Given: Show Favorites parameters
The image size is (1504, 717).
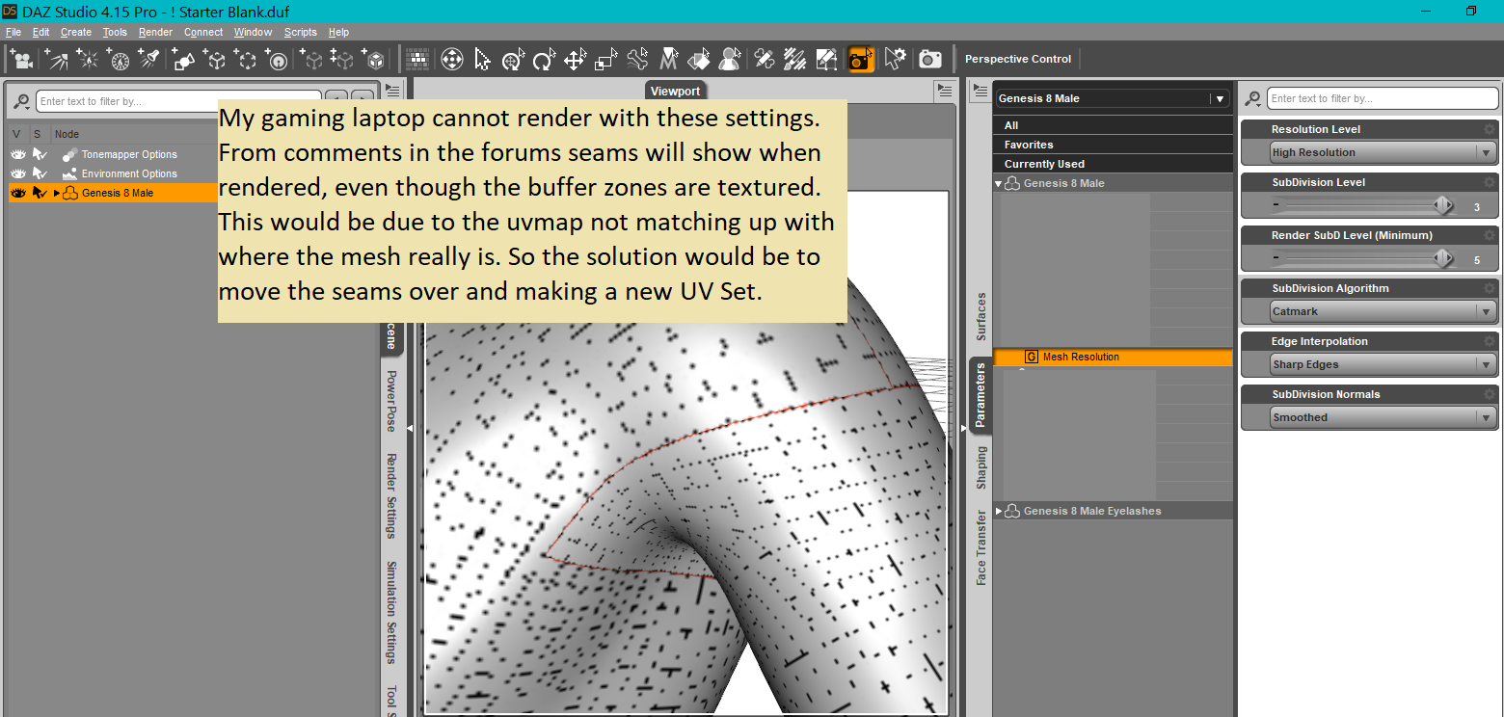Looking at the screenshot, I should [1113, 145].
